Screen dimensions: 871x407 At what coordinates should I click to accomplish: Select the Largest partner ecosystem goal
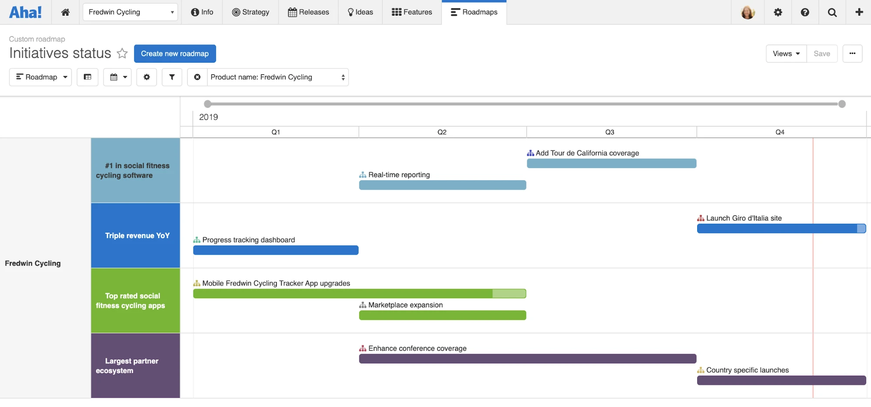136,366
